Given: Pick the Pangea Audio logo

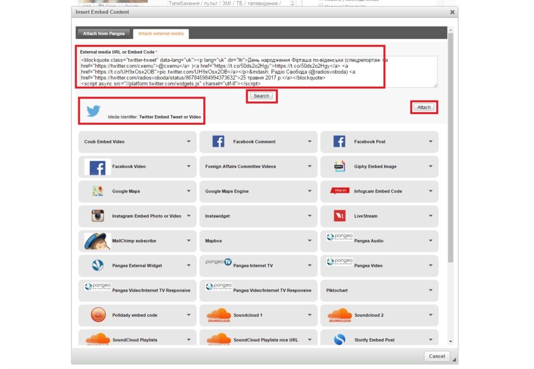Looking at the screenshot, I should (340, 237).
